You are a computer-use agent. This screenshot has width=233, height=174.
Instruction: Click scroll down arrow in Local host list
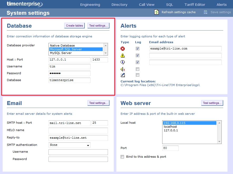[219, 142]
